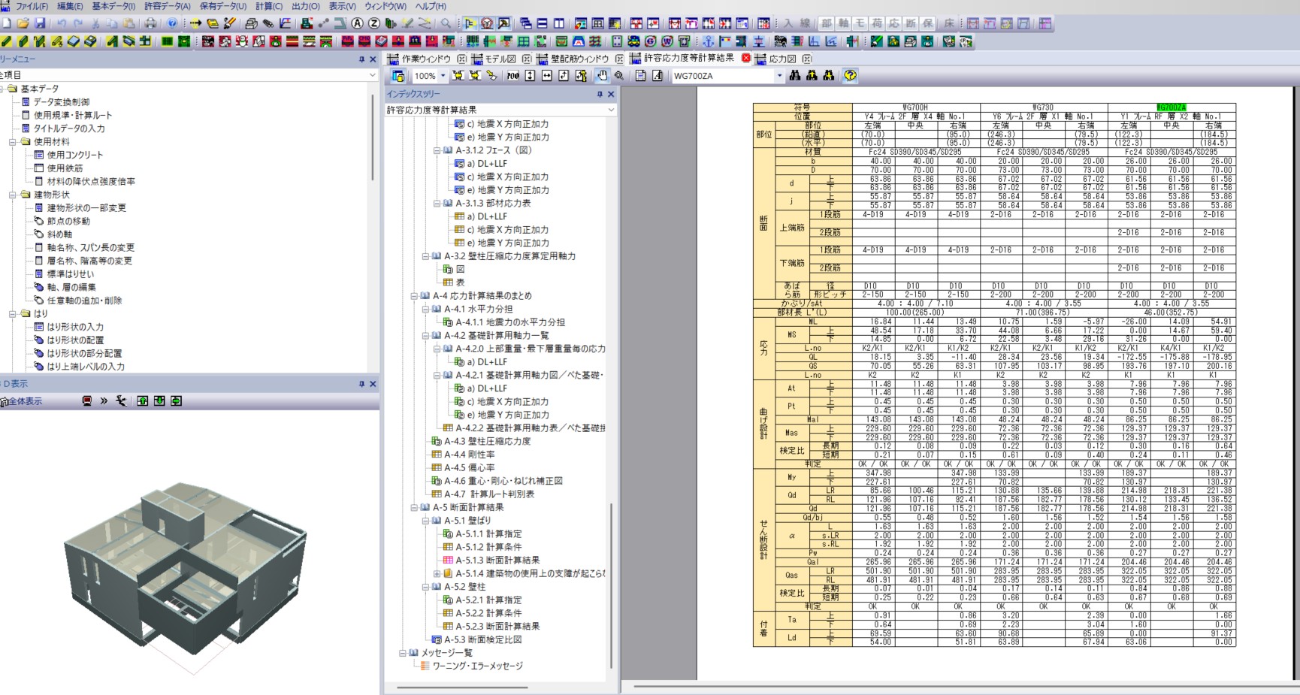Expand the A-5.1.4 tree node
Image resolution: width=1300 pixels, height=695 pixels.
437,573
